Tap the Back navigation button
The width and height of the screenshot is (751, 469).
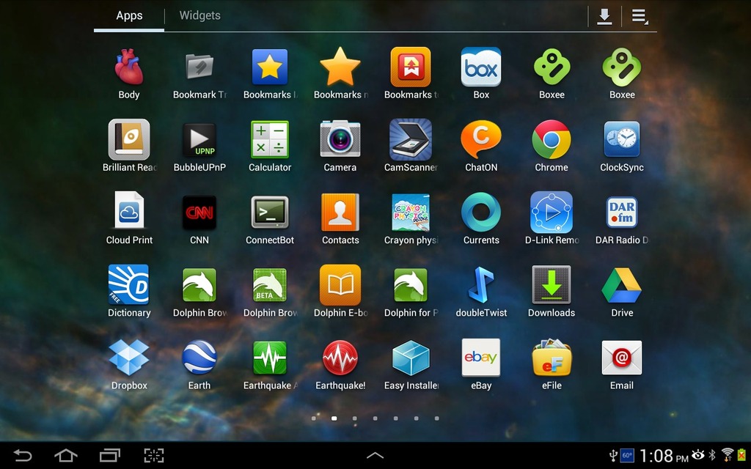point(22,455)
